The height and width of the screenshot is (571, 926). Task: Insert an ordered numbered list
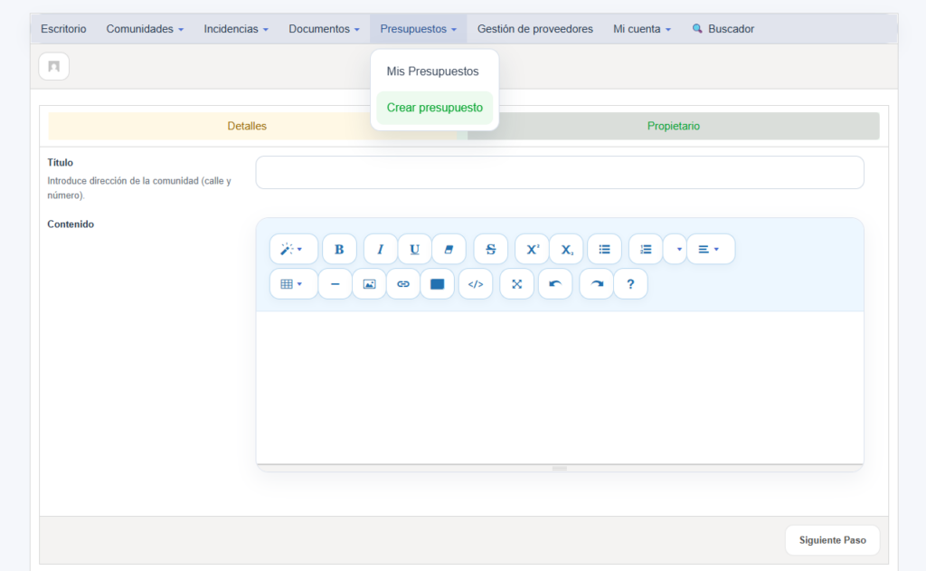[x=646, y=249]
